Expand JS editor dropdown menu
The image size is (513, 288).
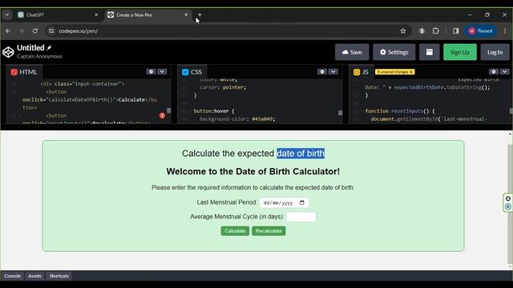(x=504, y=71)
